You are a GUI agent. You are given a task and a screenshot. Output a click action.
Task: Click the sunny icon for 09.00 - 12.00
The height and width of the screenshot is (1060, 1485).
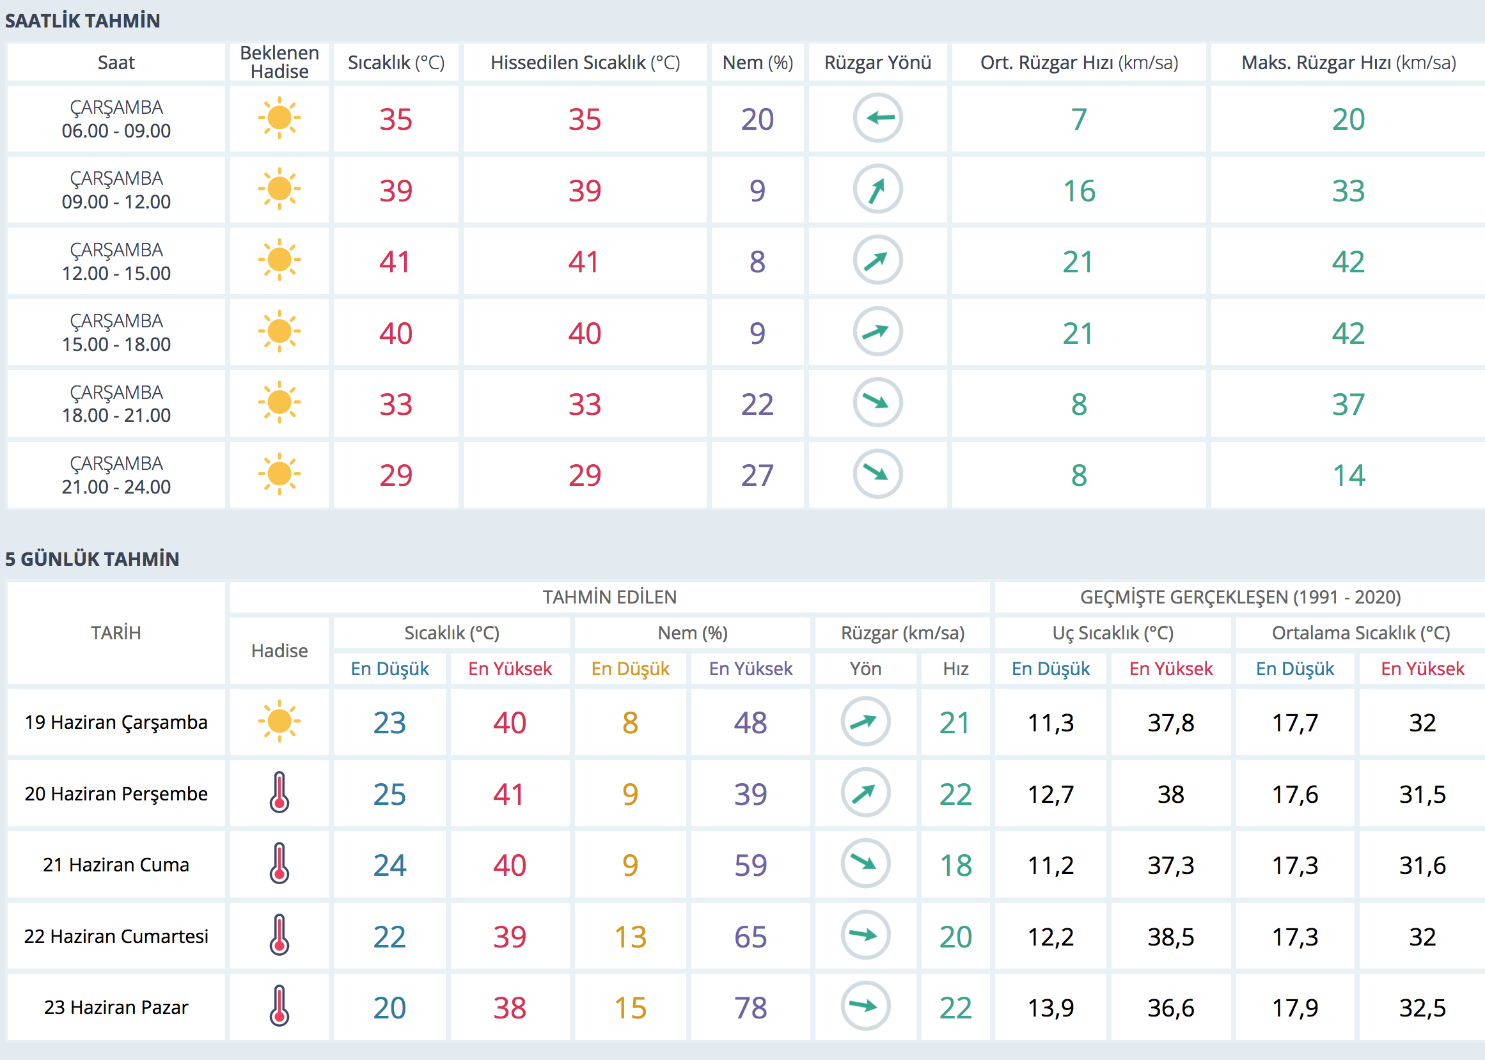(279, 189)
